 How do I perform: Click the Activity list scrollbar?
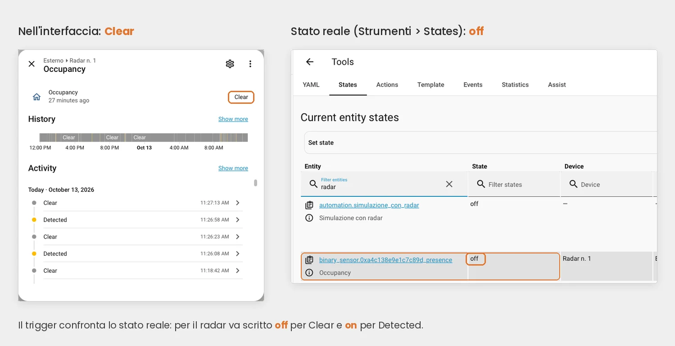[255, 183]
